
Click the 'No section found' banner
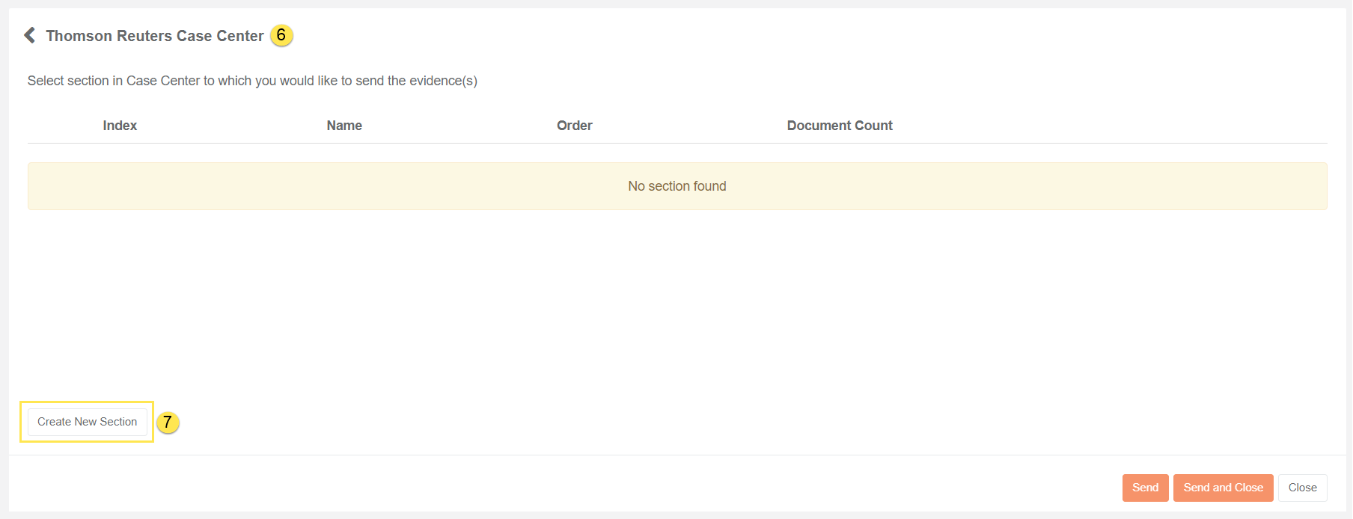pyautogui.click(x=677, y=186)
